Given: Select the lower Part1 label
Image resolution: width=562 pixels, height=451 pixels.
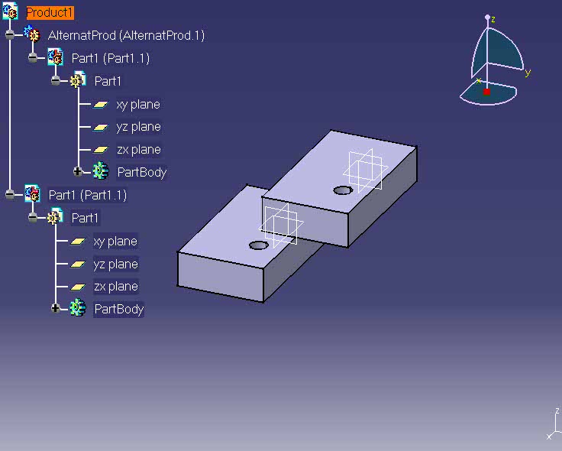Looking at the screenshot, I should 85,218.
